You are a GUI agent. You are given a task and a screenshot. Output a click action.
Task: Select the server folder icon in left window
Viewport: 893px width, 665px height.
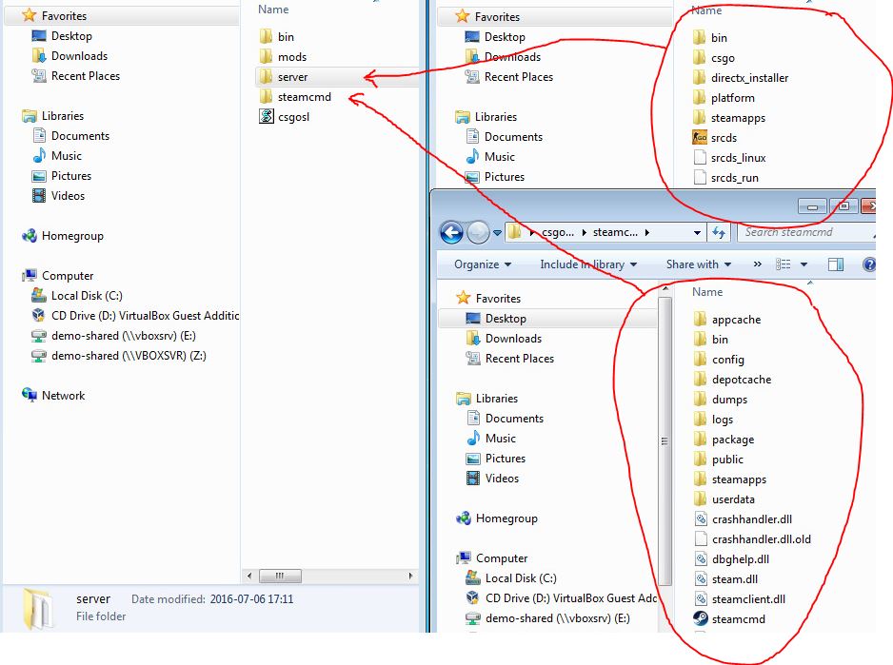(266, 77)
